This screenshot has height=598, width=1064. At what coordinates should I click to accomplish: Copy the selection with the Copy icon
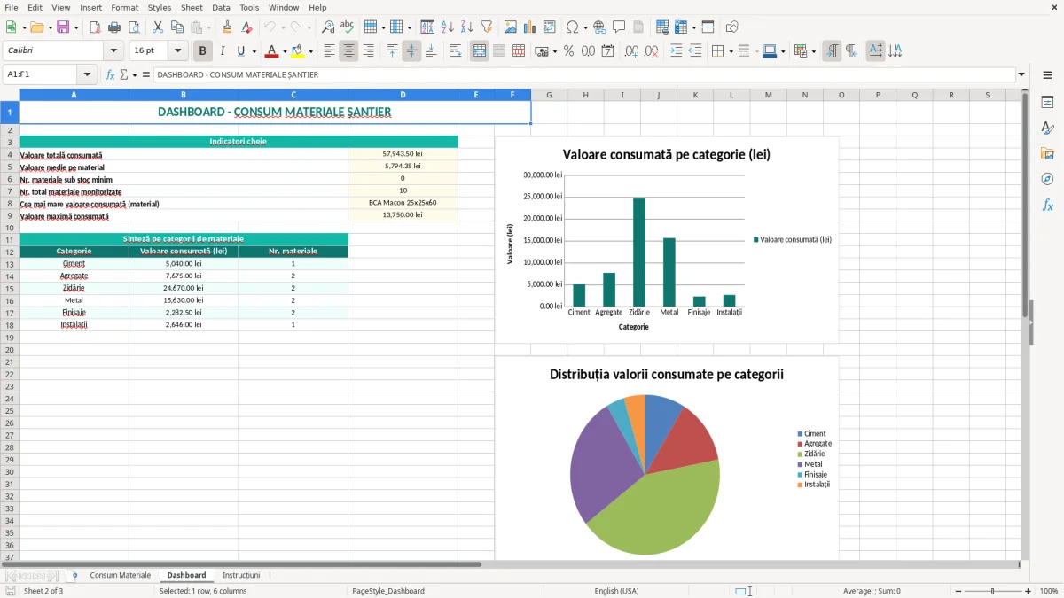(176, 27)
